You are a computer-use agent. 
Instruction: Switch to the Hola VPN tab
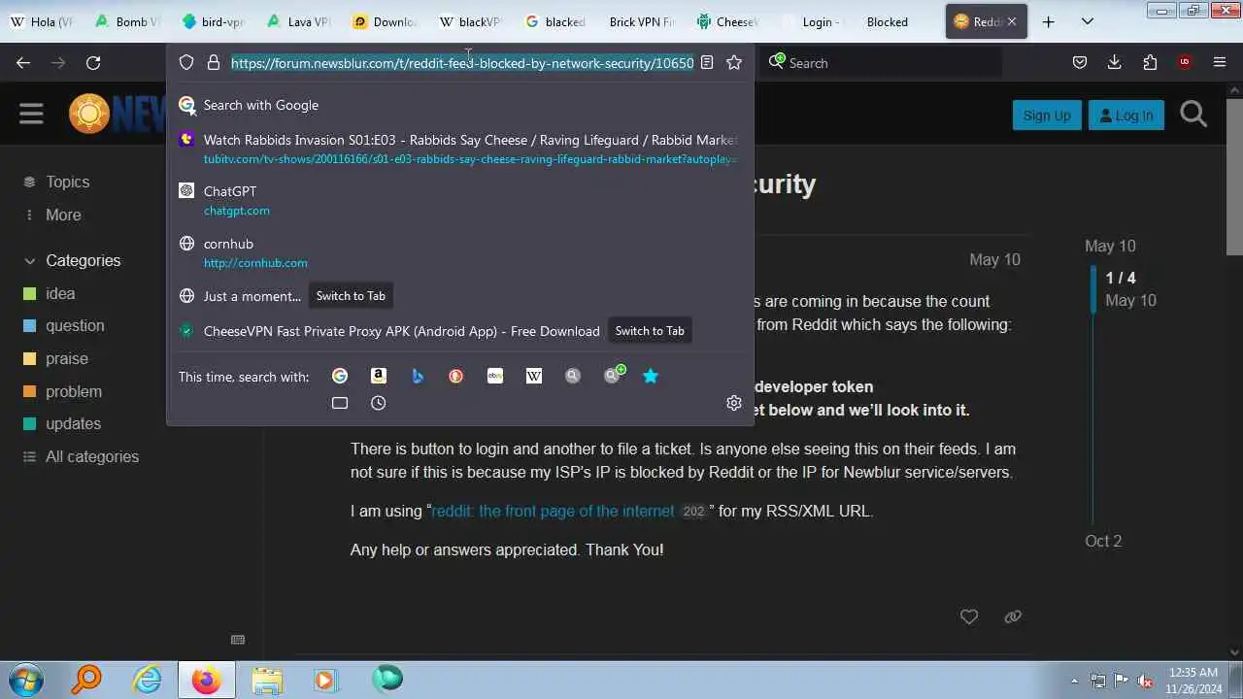(x=42, y=21)
